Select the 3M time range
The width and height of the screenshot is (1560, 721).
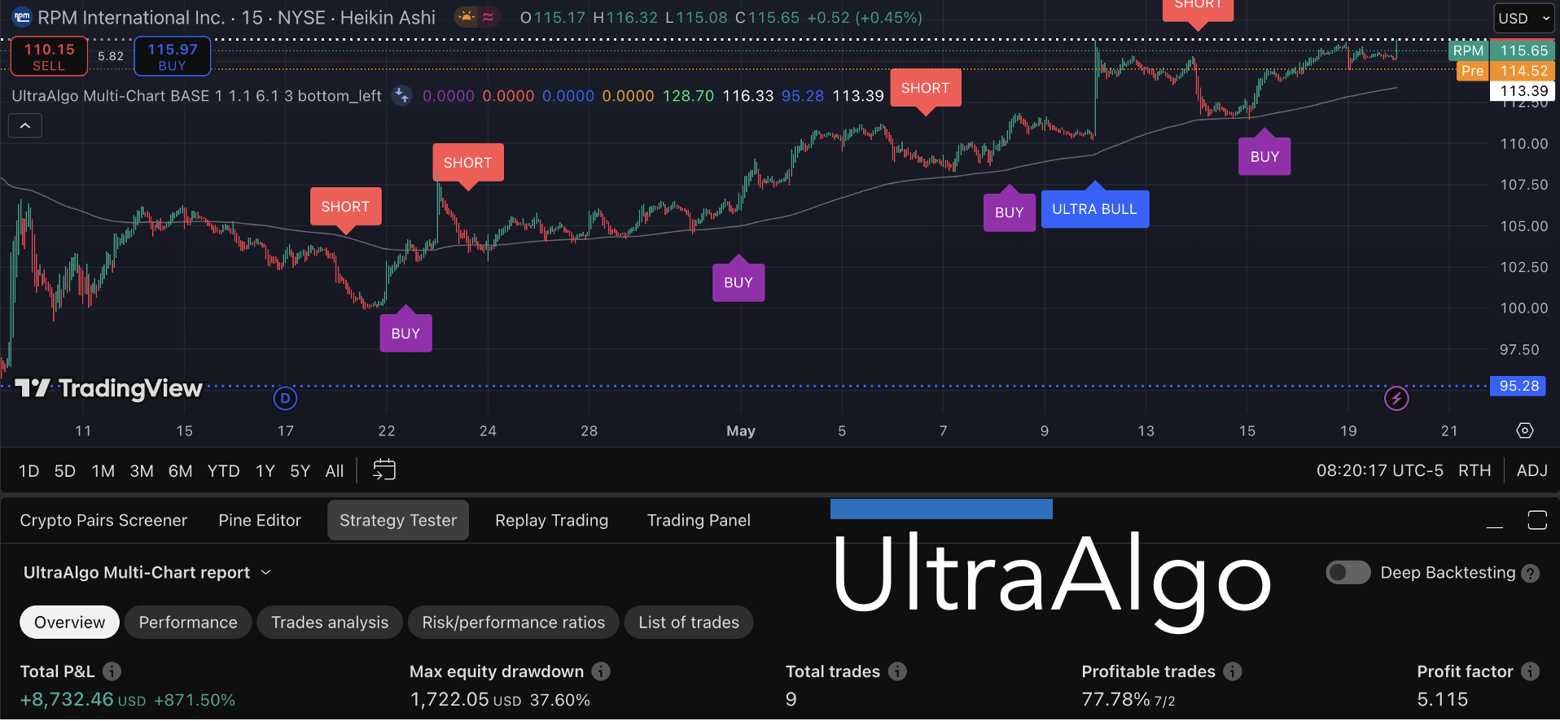coord(142,471)
